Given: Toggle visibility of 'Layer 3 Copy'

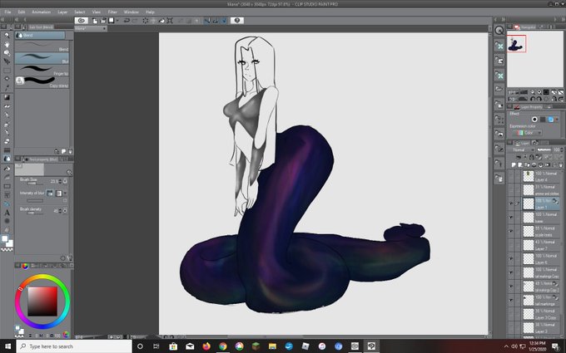Looking at the screenshot, I should pos(511,314).
